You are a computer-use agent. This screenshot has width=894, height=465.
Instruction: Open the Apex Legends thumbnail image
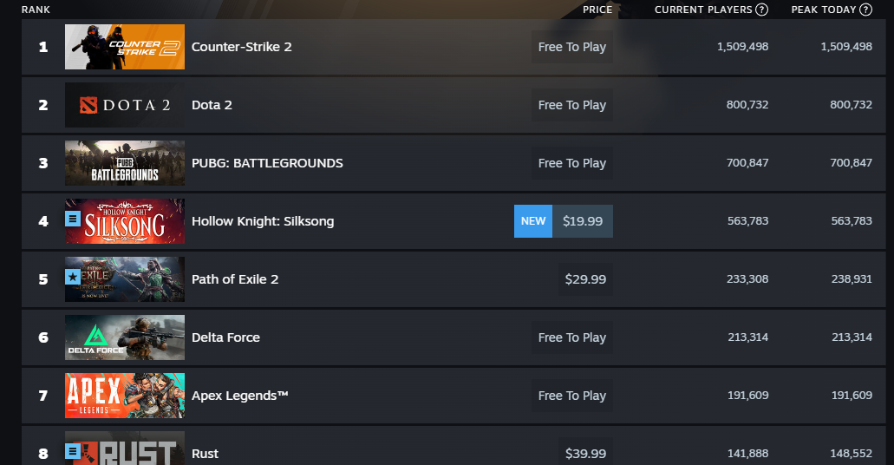(x=125, y=396)
